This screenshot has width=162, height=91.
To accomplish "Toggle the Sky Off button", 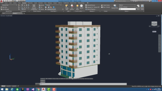I will click(x=82, y=7).
